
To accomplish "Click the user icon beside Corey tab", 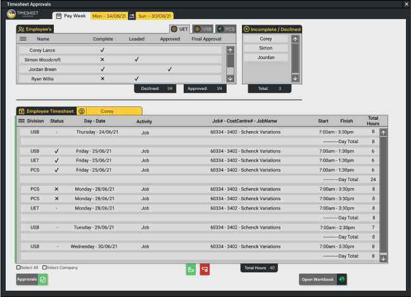I will click(82, 111).
